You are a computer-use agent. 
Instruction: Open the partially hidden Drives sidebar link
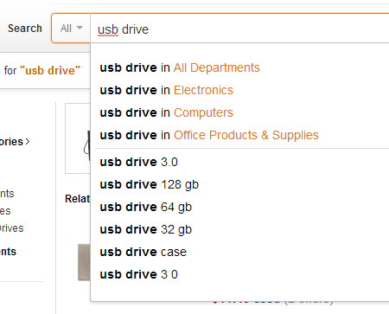(x=11, y=228)
